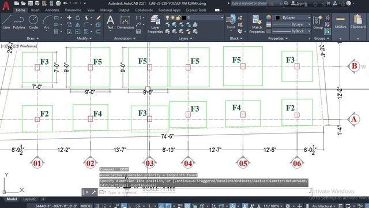Expand the Draw panel
369x208 pixels.
coord(32,38)
